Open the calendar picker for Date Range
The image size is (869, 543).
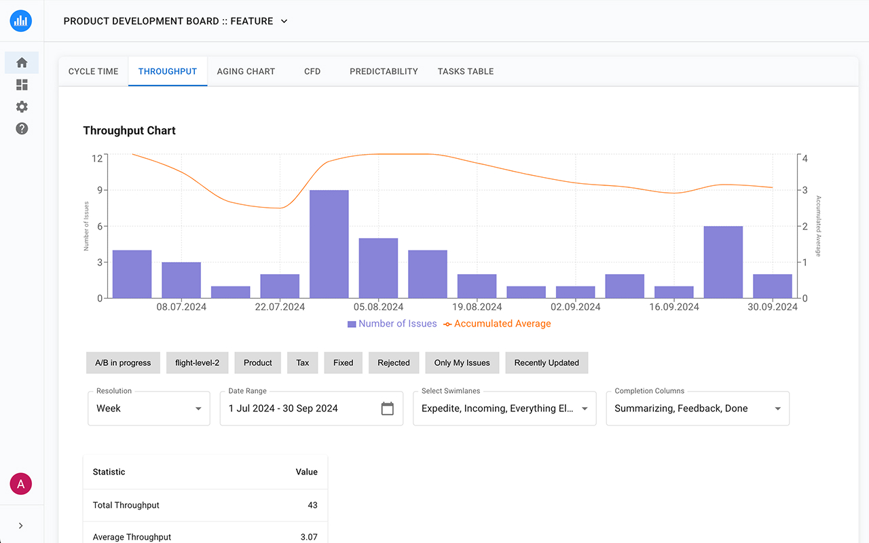click(387, 408)
